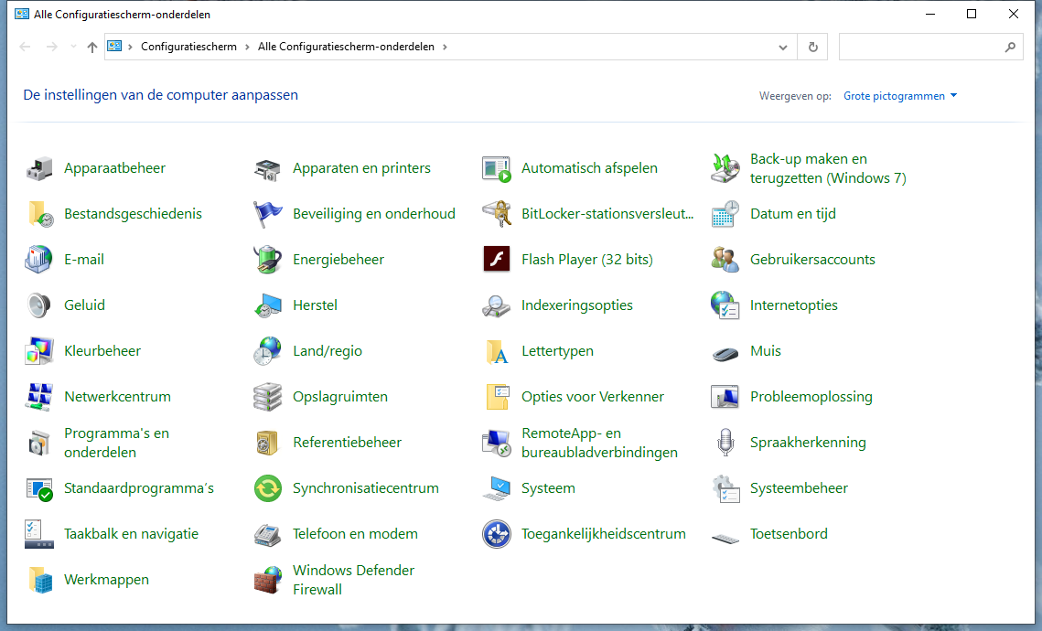Expand chevron after Alle Configuratiescherm-onderdelen breadcrumb
The height and width of the screenshot is (631, 1042).
click(445, 47)
